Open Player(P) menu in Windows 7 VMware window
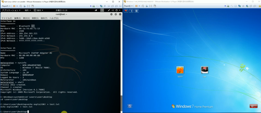261x113 pixels. pos(128,6)
